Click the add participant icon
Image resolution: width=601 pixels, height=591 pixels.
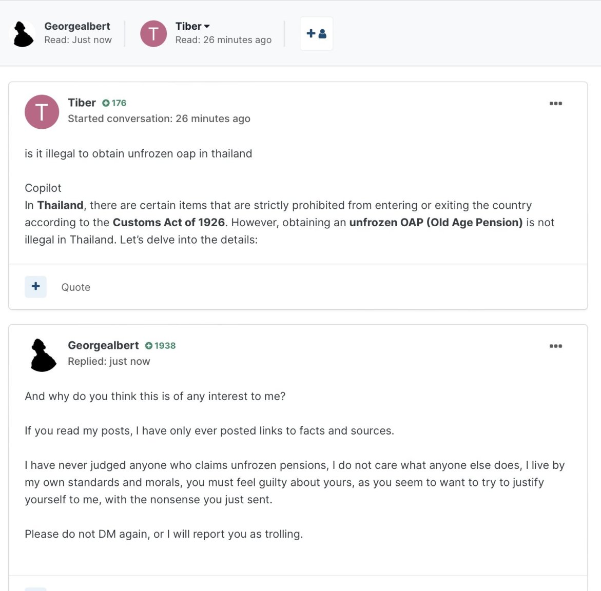tap(316, 34)
